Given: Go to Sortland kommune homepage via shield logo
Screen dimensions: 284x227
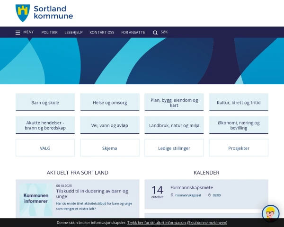Looking at the screenshot, I should pyautogui.click(x=23, y=13).
